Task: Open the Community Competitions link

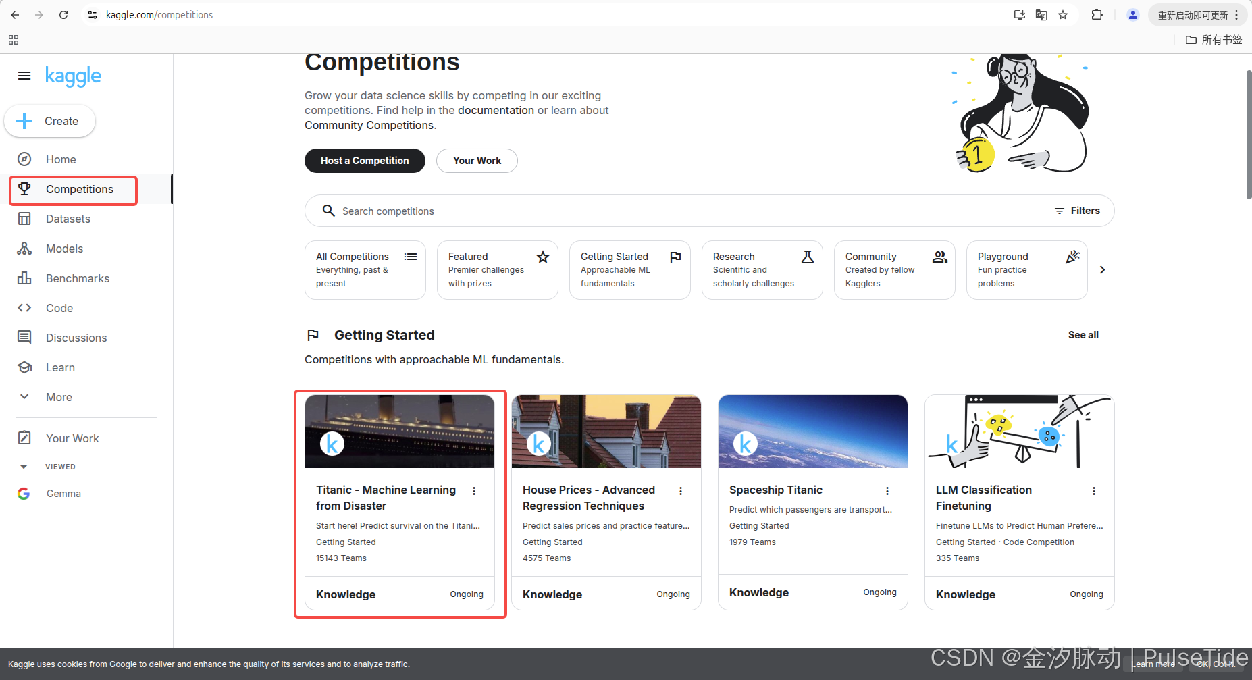Action: (369, 125)
